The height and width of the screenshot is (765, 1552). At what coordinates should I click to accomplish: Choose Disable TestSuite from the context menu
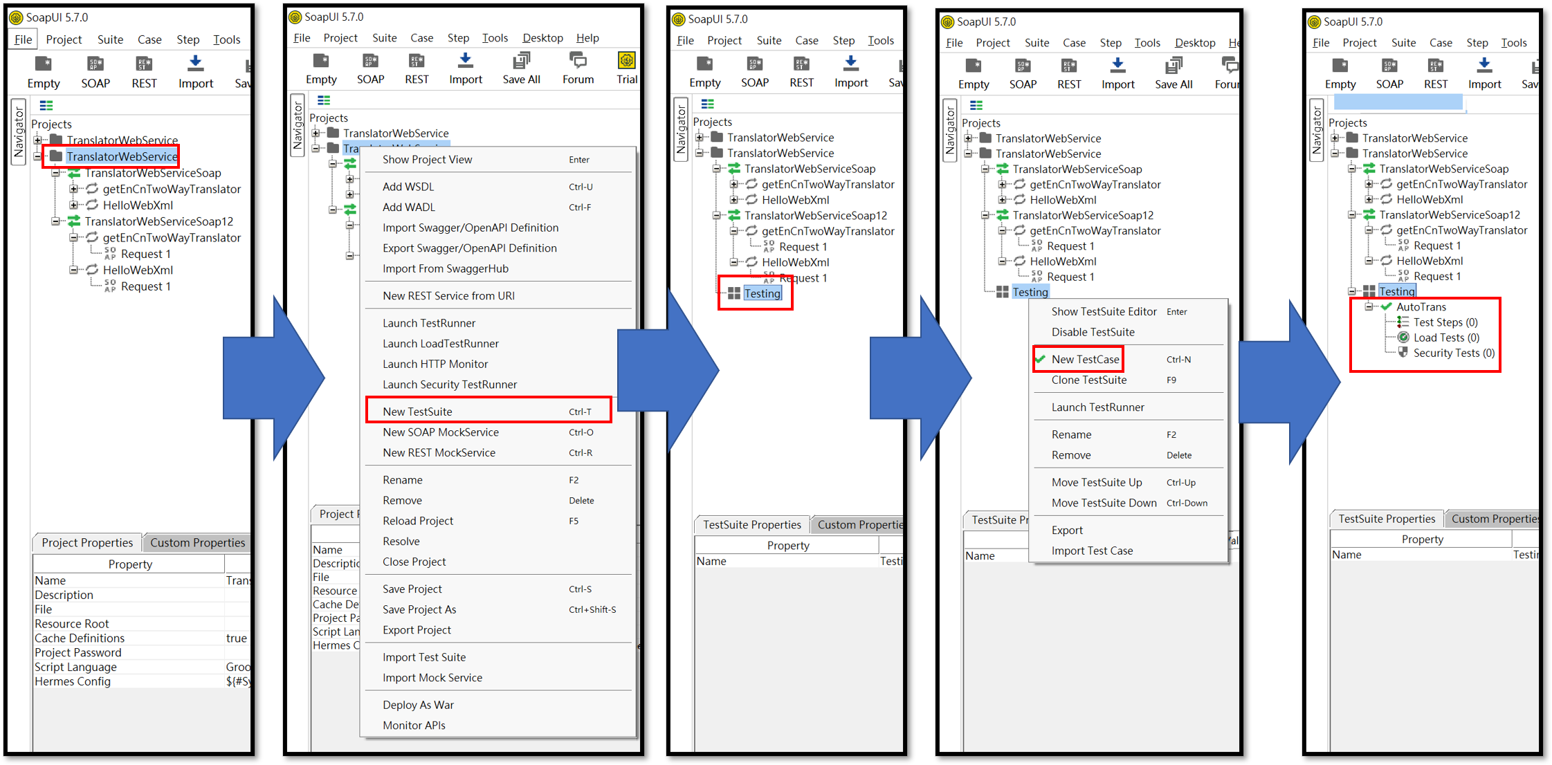pos(1093,332)
